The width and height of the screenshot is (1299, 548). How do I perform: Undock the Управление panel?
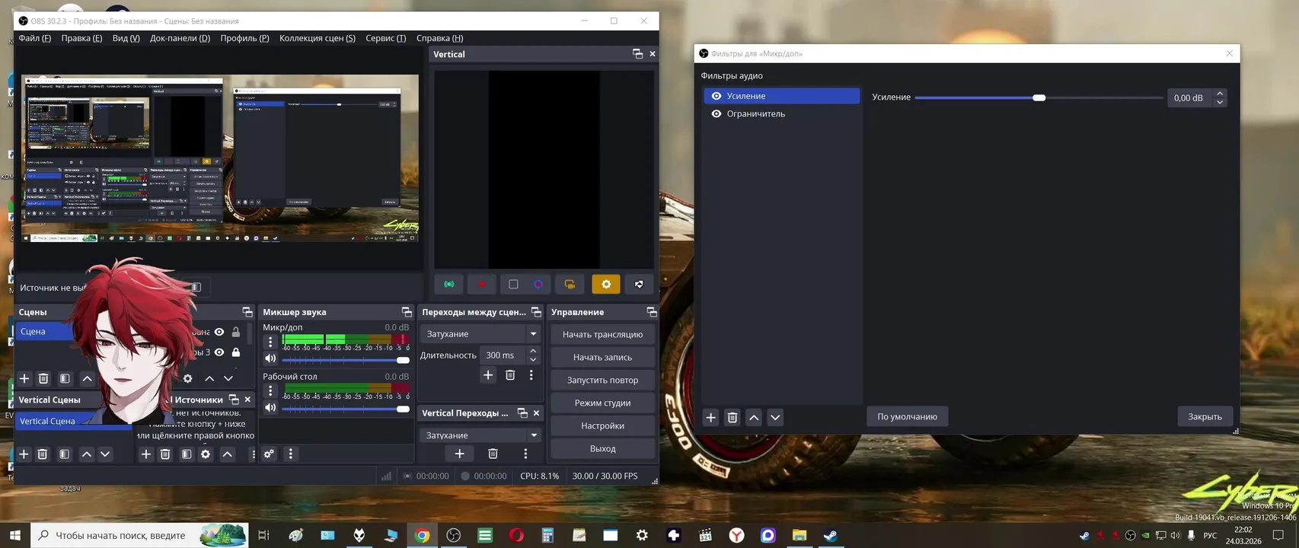(x=652, y=312)
